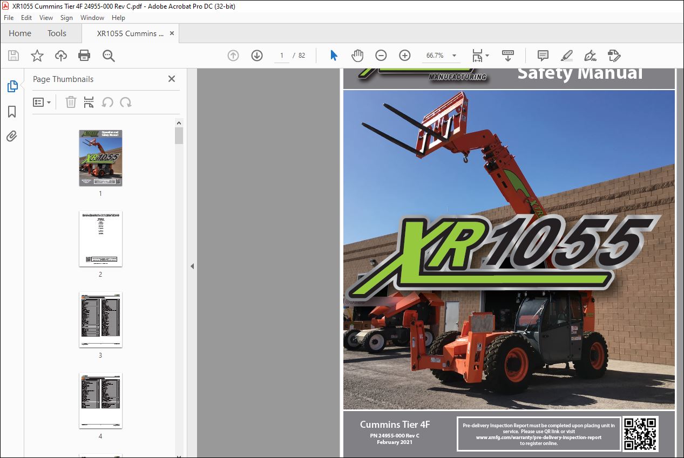Open the Help menu
This screenshot has height=458, width=684.
coord(118,18)
